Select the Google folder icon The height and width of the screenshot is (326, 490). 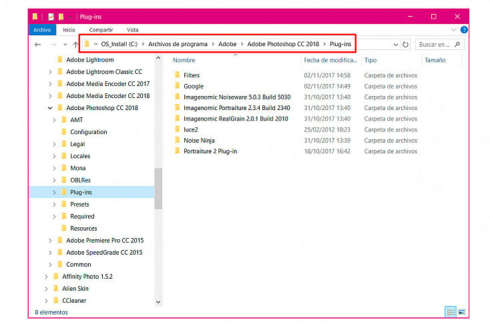[x=178, y=86]
